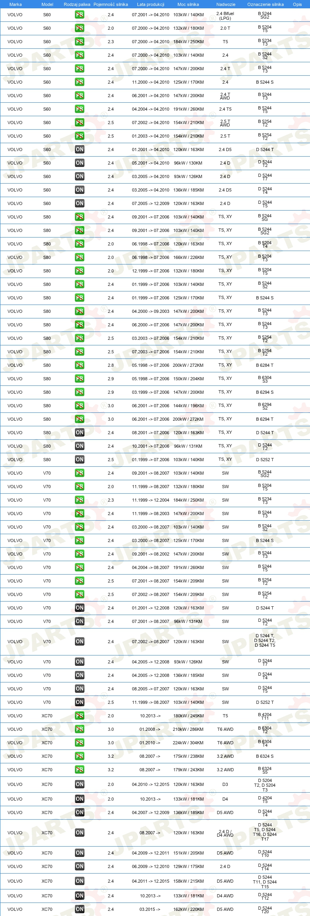
Task: Click petrol icon in S60 125kW / 170KM row
Action: pos(79,82)
